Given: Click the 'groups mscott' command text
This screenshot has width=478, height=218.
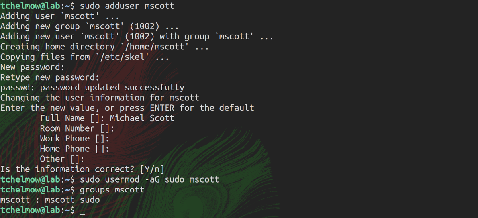Looking at the screenshot, I should click(x=112, y=190).
